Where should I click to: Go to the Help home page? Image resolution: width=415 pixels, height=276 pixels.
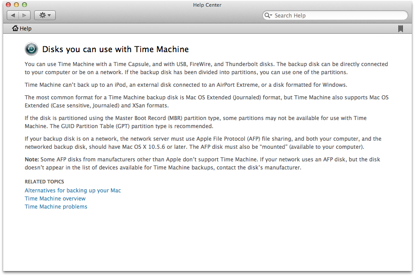click(22, 28)
